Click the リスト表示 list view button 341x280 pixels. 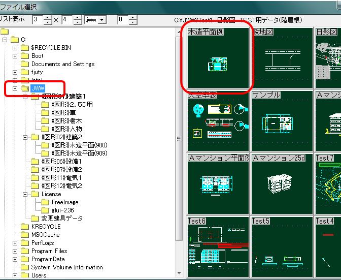pos(12,19)
